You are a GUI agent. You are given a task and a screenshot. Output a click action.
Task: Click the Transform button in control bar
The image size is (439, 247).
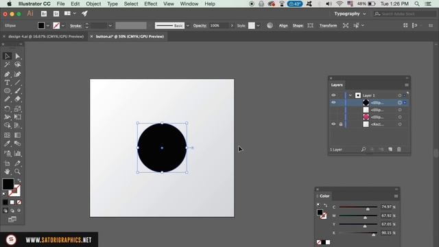pos(328,25)
